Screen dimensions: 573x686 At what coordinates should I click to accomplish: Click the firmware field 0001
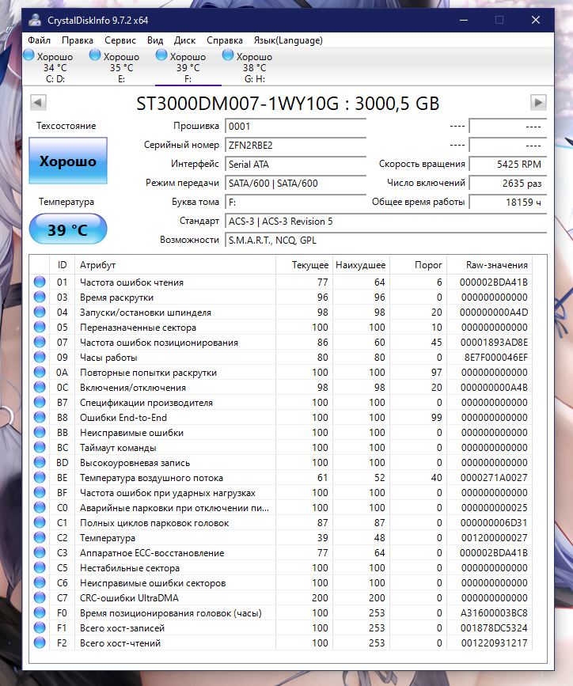click(x=295, y=127)
